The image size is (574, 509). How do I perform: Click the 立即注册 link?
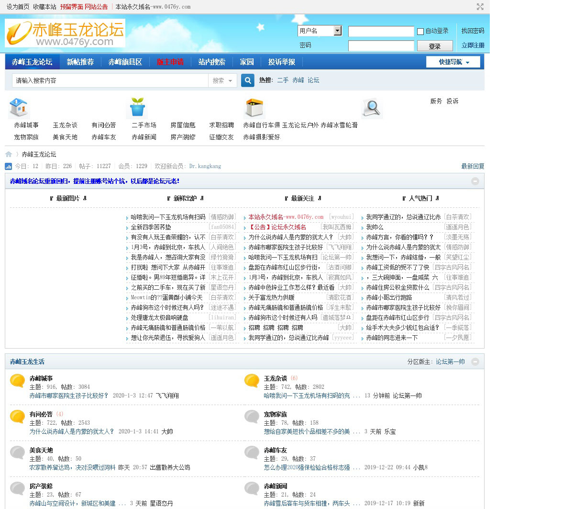click(473, 45)
